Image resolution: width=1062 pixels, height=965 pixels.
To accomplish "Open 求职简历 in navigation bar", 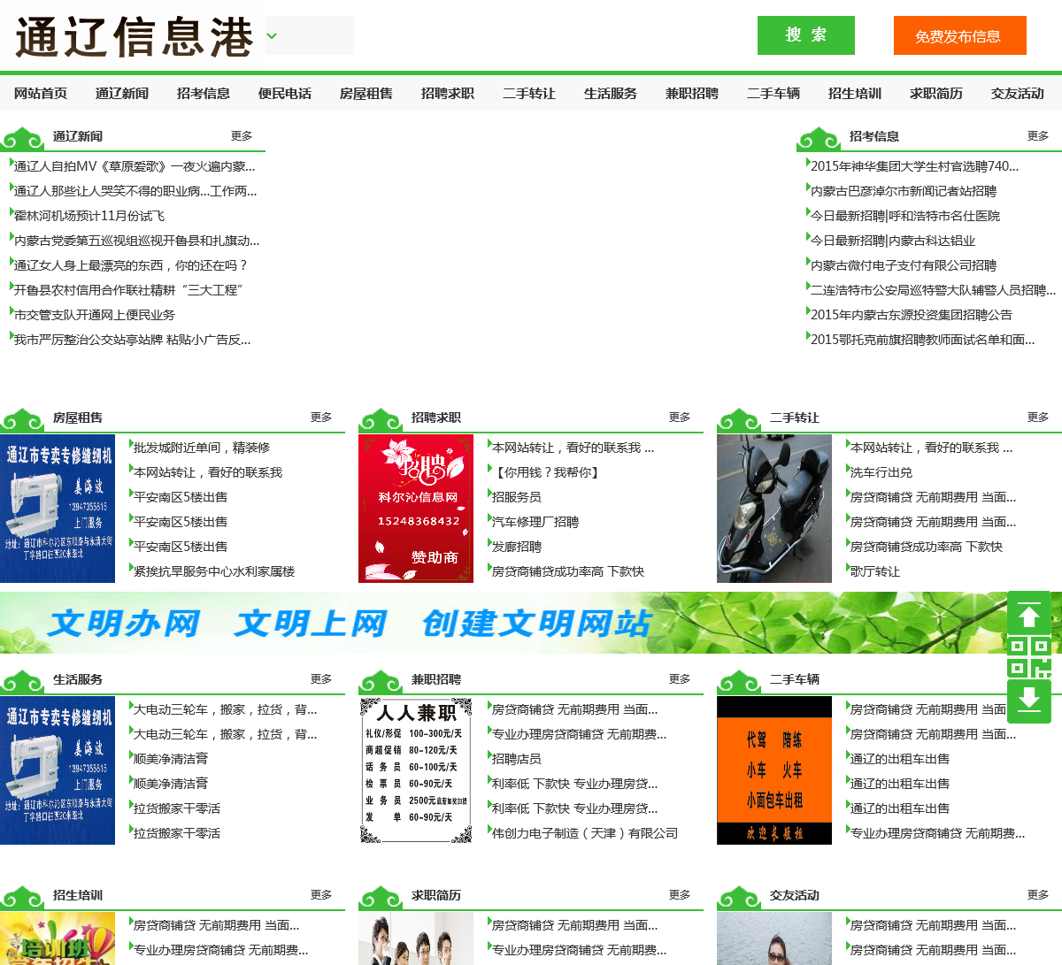I will tap(936, 93).
